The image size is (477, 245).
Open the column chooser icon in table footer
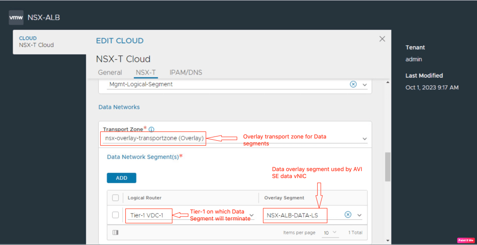point(116,232)
